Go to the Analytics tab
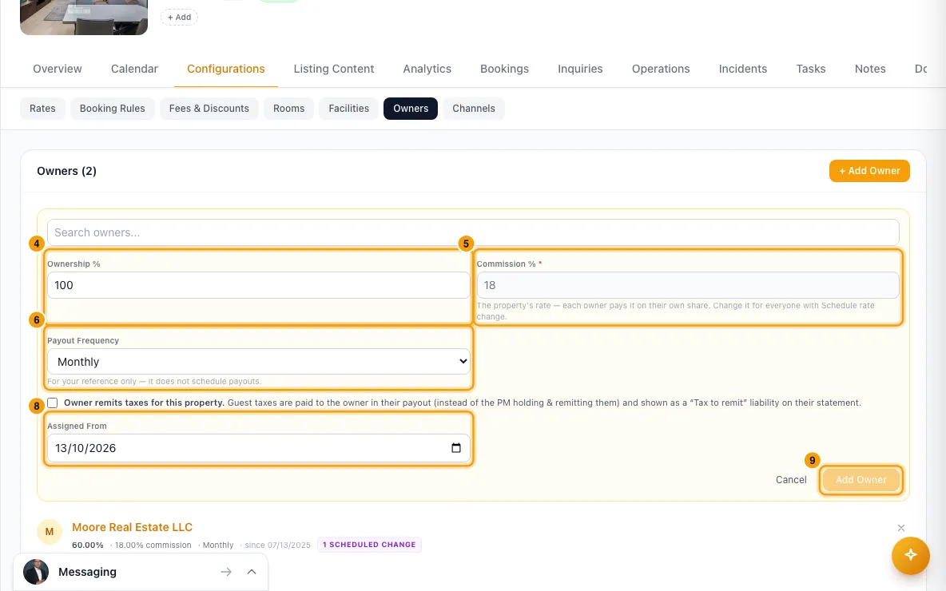This screenshot has height=591, width=946. coord(427,69)
